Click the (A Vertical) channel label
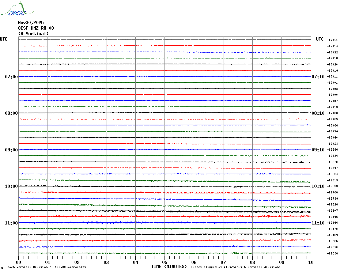 (33, 34)
